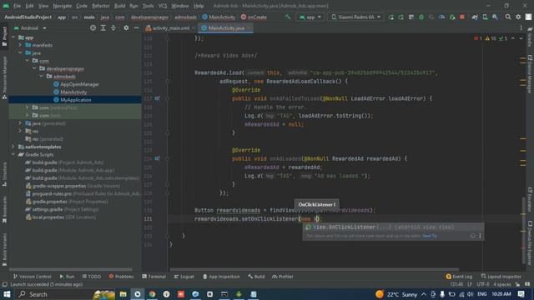
Task: Click Next Tip link in completion popup
Action: (430, 236)
